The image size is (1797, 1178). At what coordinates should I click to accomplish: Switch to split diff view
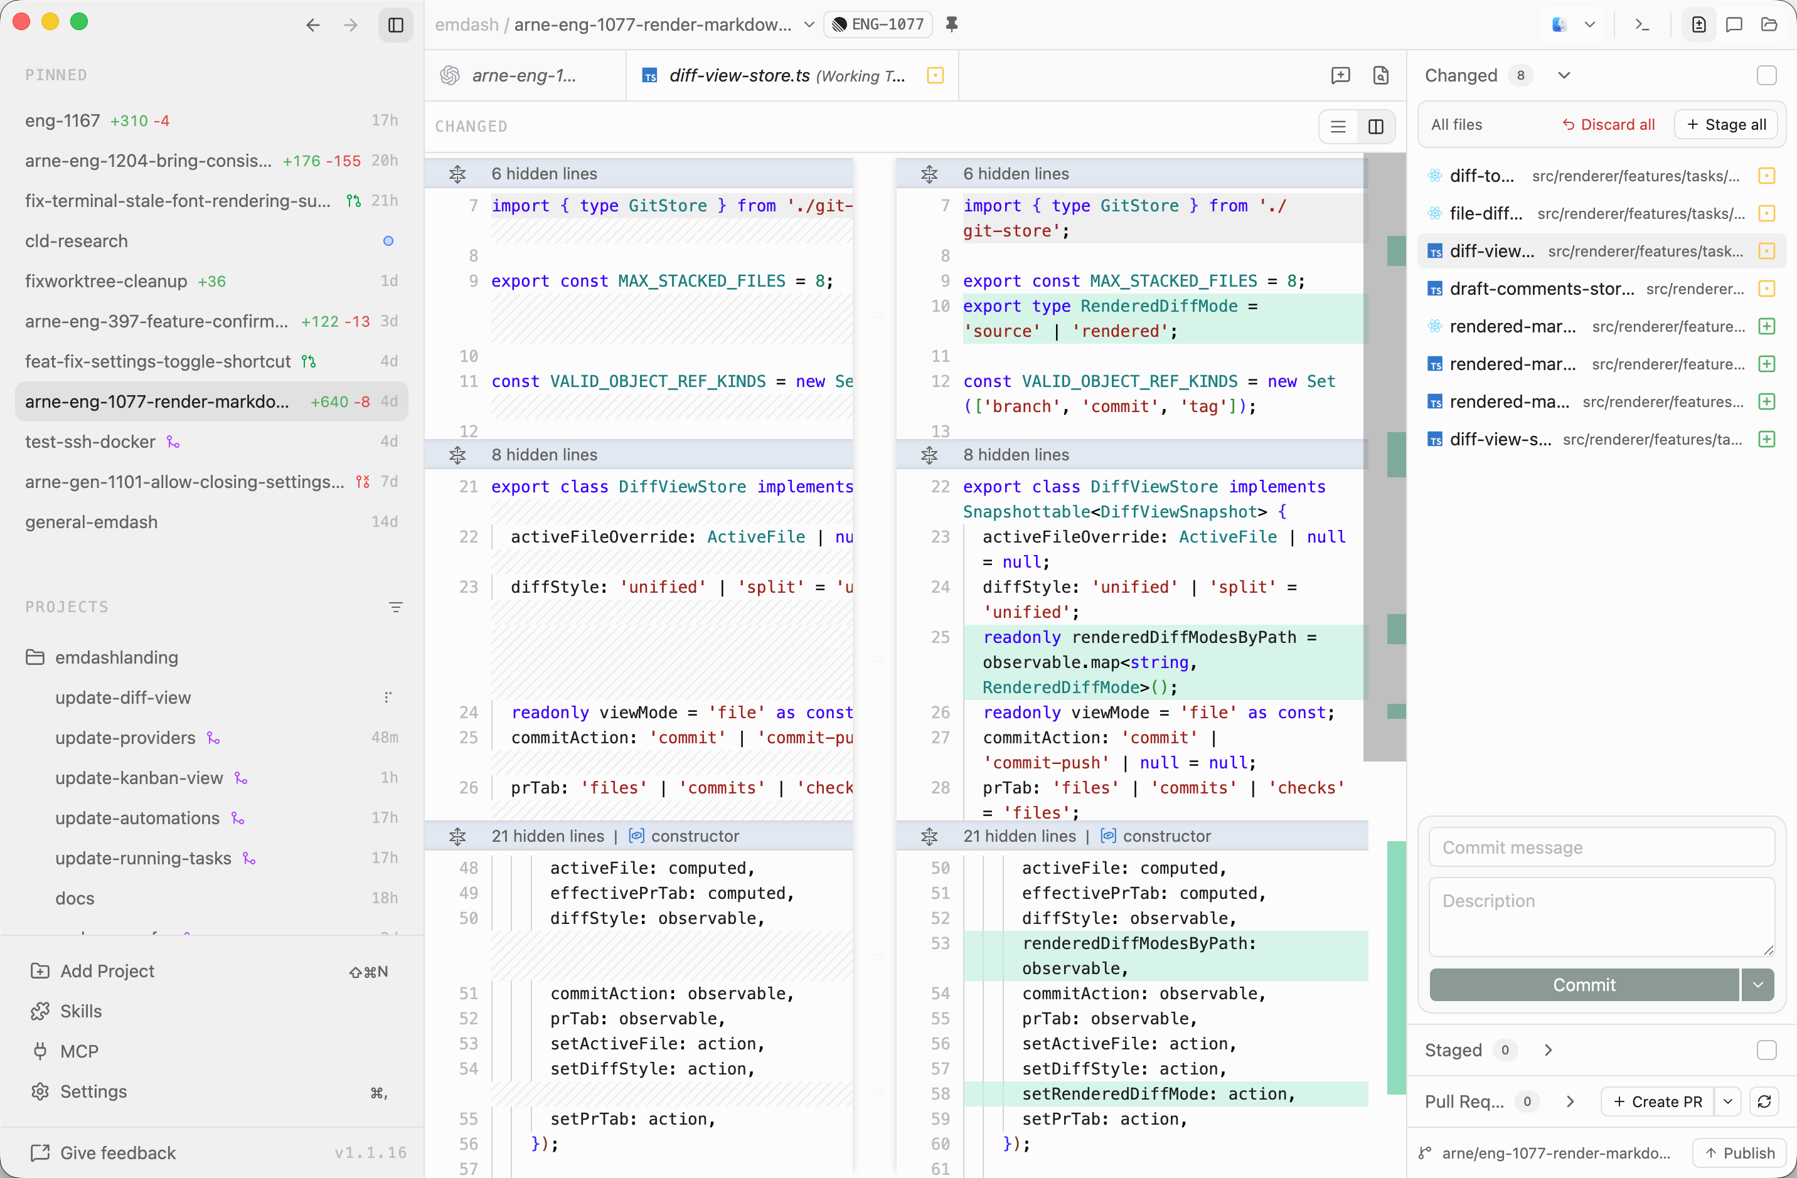(1376, 127)
